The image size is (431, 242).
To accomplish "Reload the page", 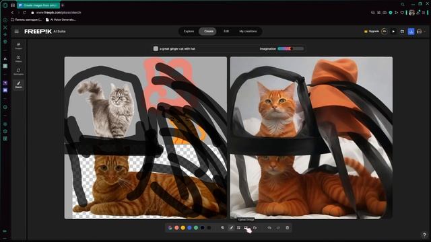I will 24,13.
